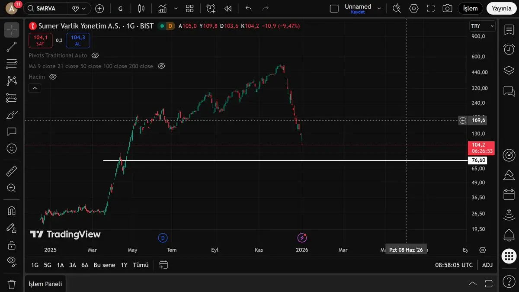
Task: Select the 1A time range
Action: coord(60,265)
